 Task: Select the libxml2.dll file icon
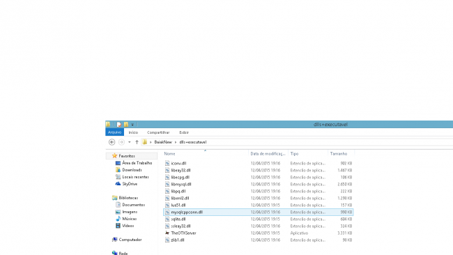click(167, 198)
